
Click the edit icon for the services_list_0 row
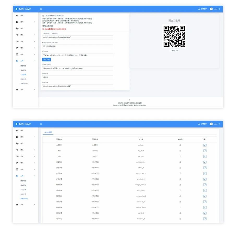point(205,196)
